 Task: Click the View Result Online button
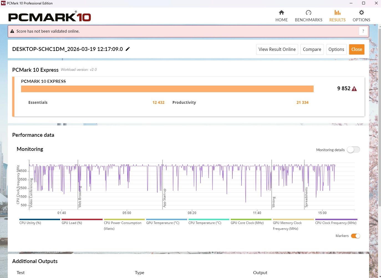tap(277, 49)
